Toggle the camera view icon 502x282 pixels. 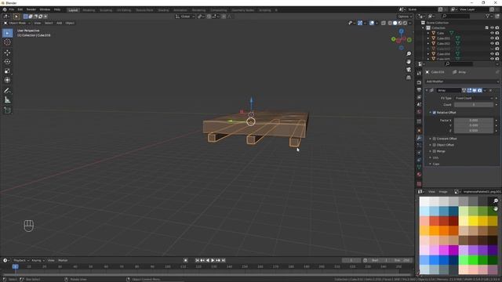point(409,70)
